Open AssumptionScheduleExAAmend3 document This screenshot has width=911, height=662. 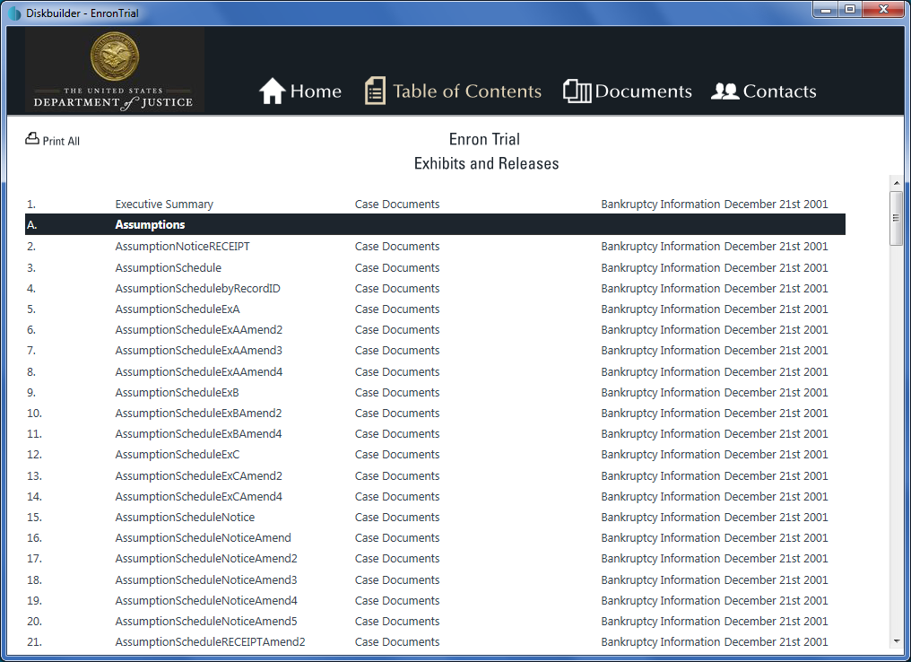point(199,351)
